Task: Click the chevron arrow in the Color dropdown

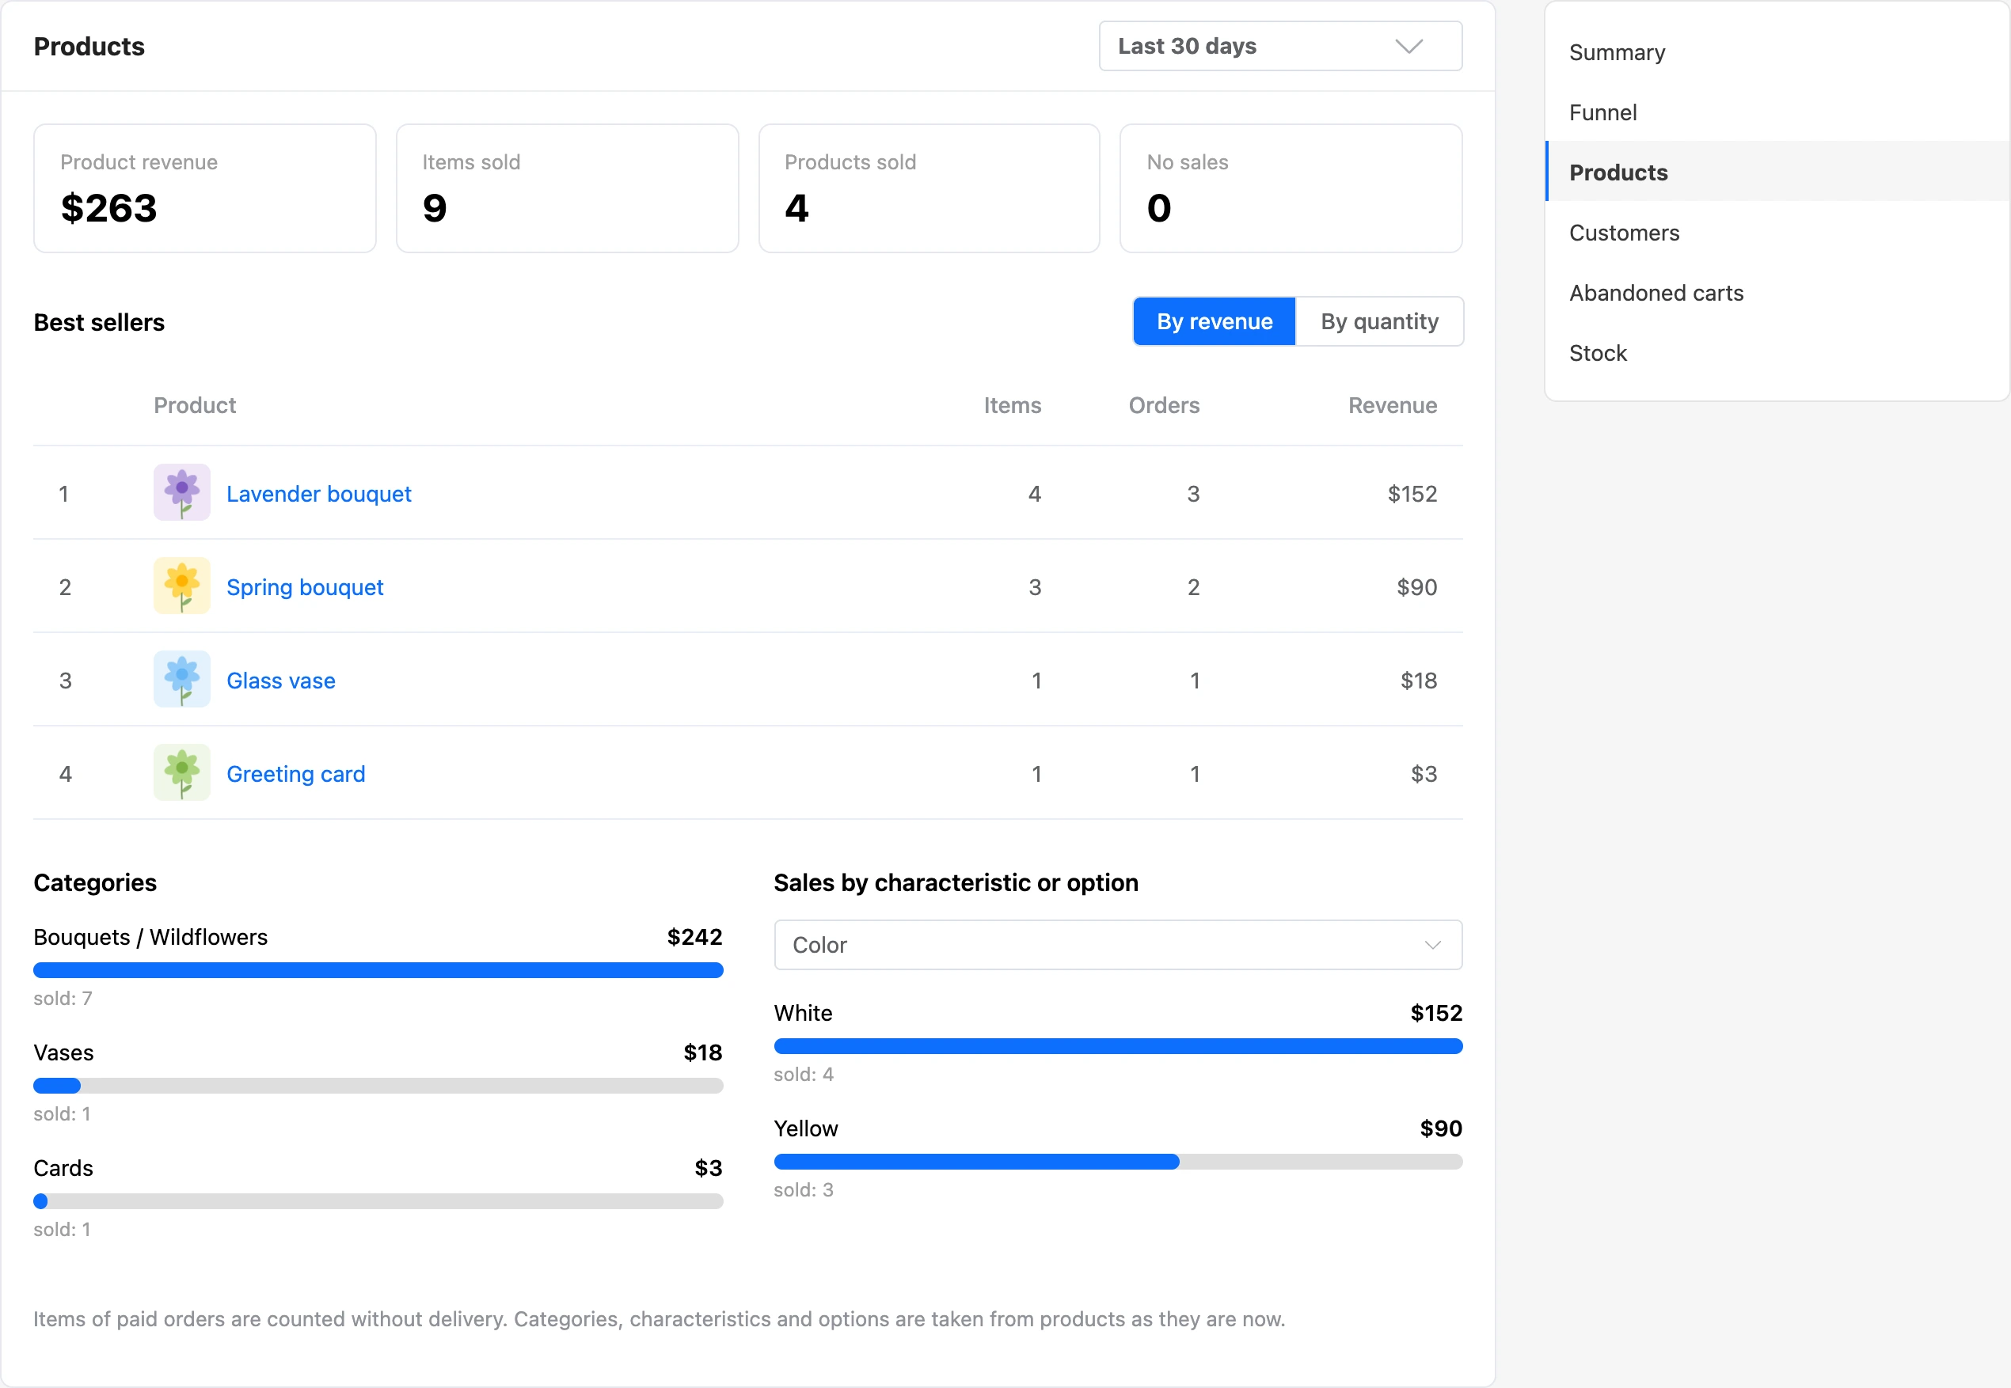Action: tap(1432, 945)
